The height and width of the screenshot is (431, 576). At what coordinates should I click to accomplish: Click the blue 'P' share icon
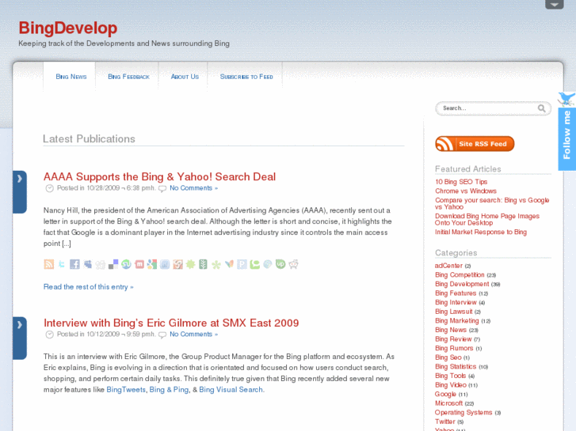242,264
